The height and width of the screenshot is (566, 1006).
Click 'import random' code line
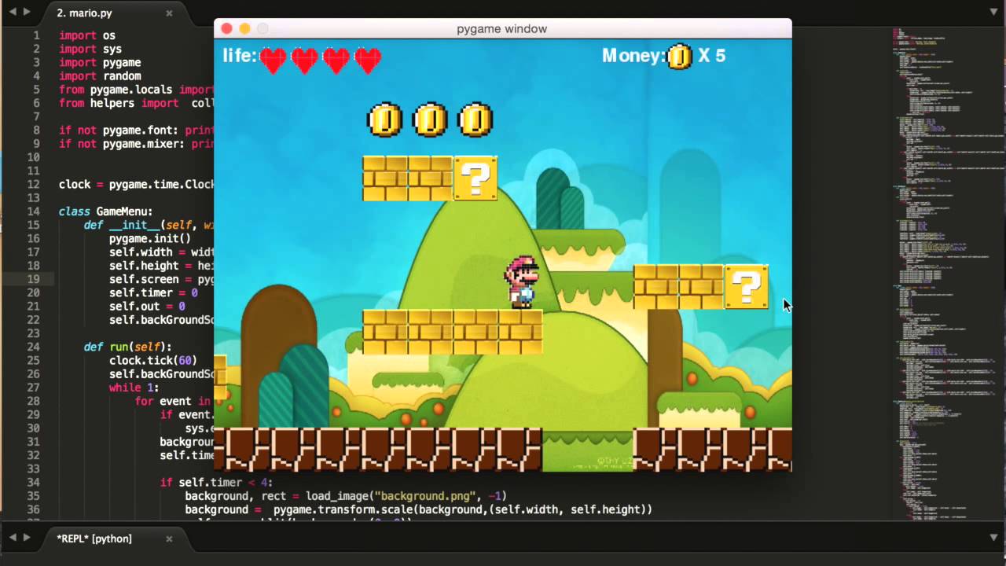pos(100,75)
